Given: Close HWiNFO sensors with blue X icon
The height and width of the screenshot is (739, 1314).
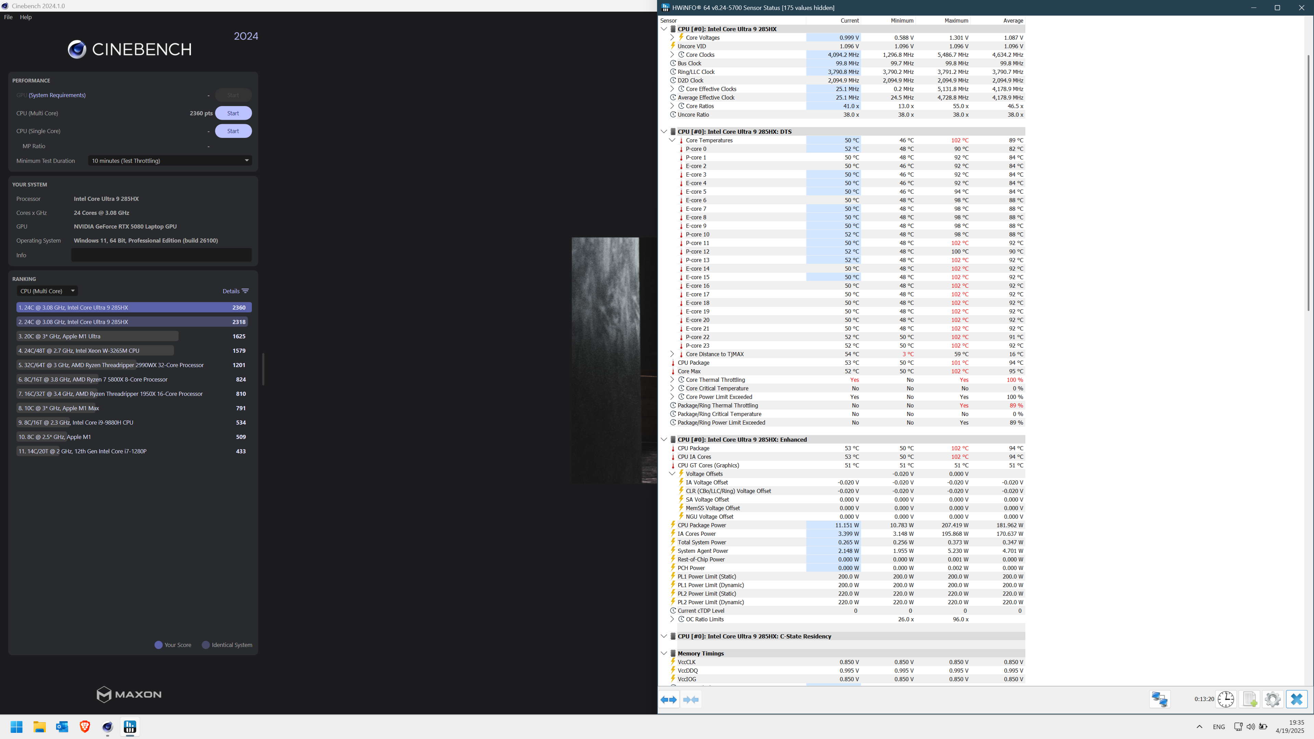Looking at the screenshot, I should (x=1297, y=699).
